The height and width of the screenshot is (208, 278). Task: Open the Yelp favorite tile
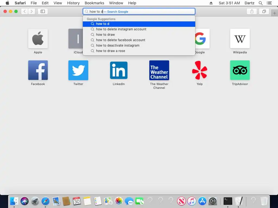[200, 70]
